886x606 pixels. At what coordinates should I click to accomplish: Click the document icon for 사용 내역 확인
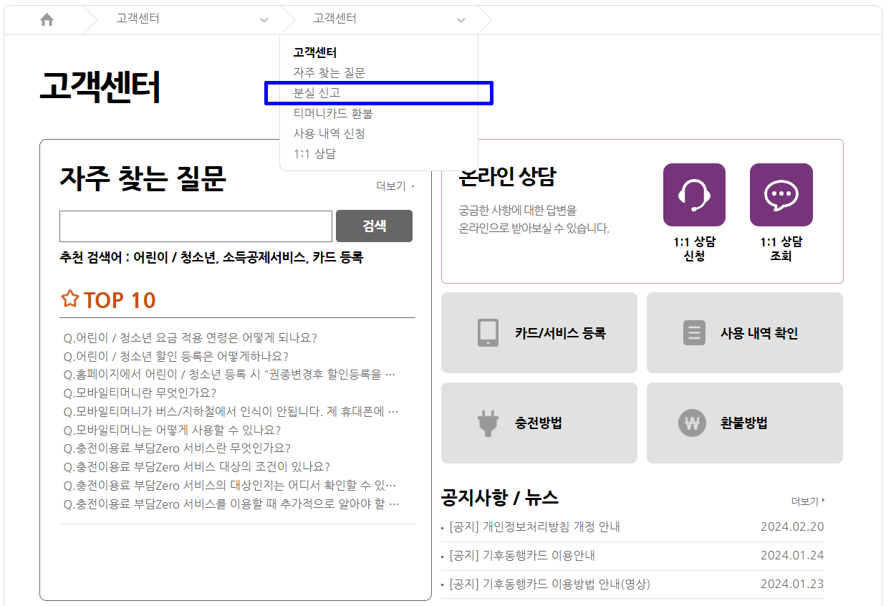click(x=694, y=332)
